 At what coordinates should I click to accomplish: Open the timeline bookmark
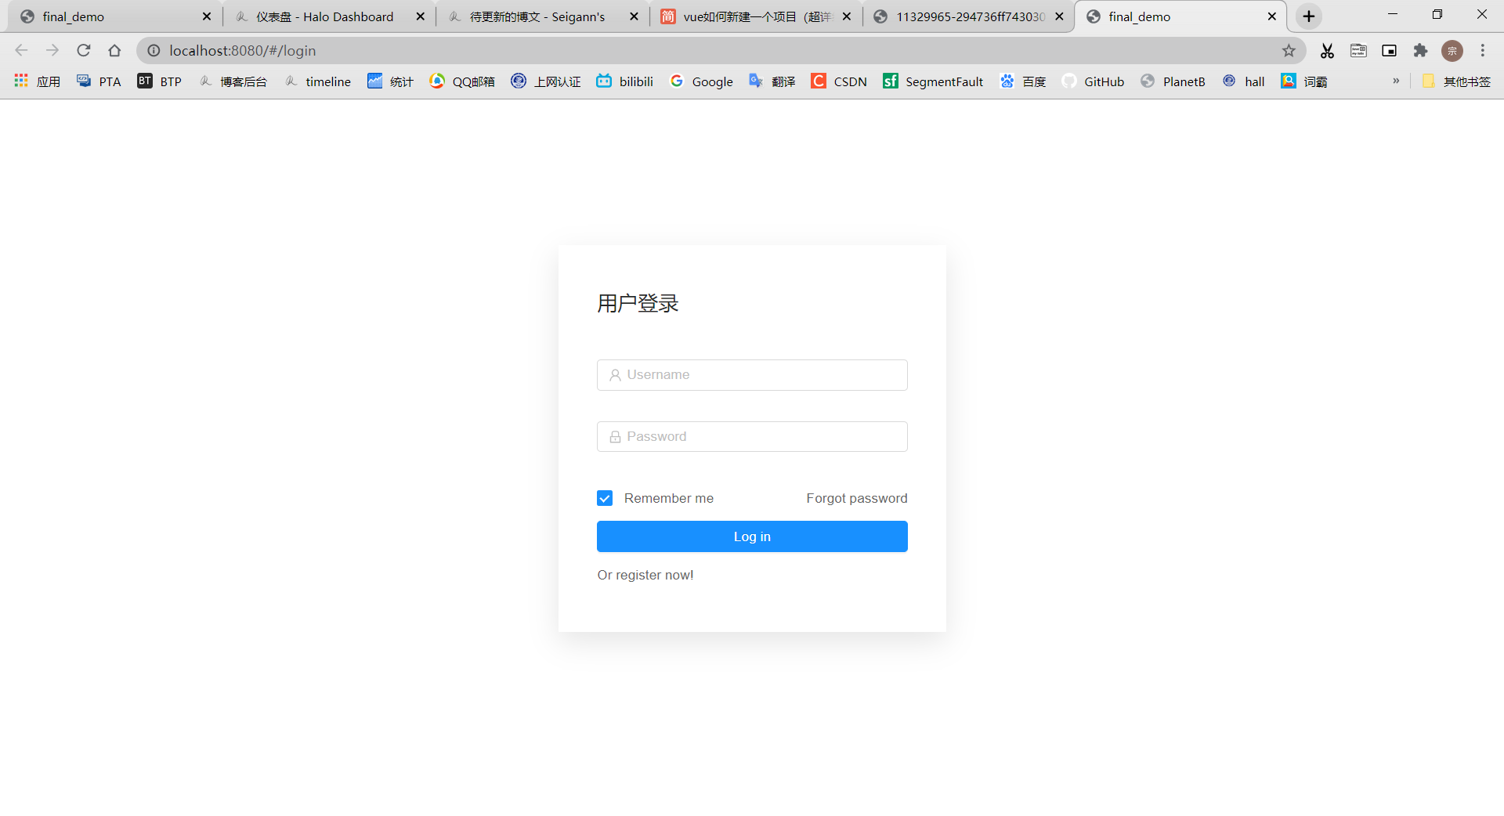[317, 81]
